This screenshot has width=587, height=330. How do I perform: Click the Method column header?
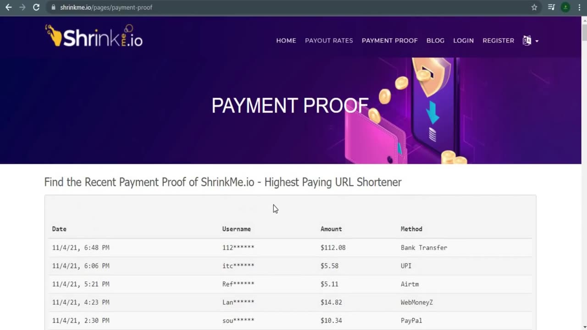(x=411, y=229)
